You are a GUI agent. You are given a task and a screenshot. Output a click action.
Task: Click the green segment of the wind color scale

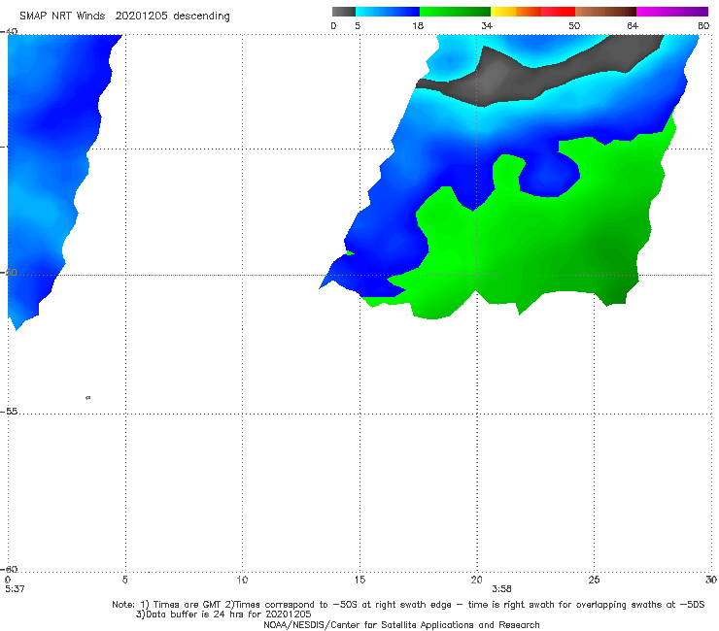tap(455, 12)
